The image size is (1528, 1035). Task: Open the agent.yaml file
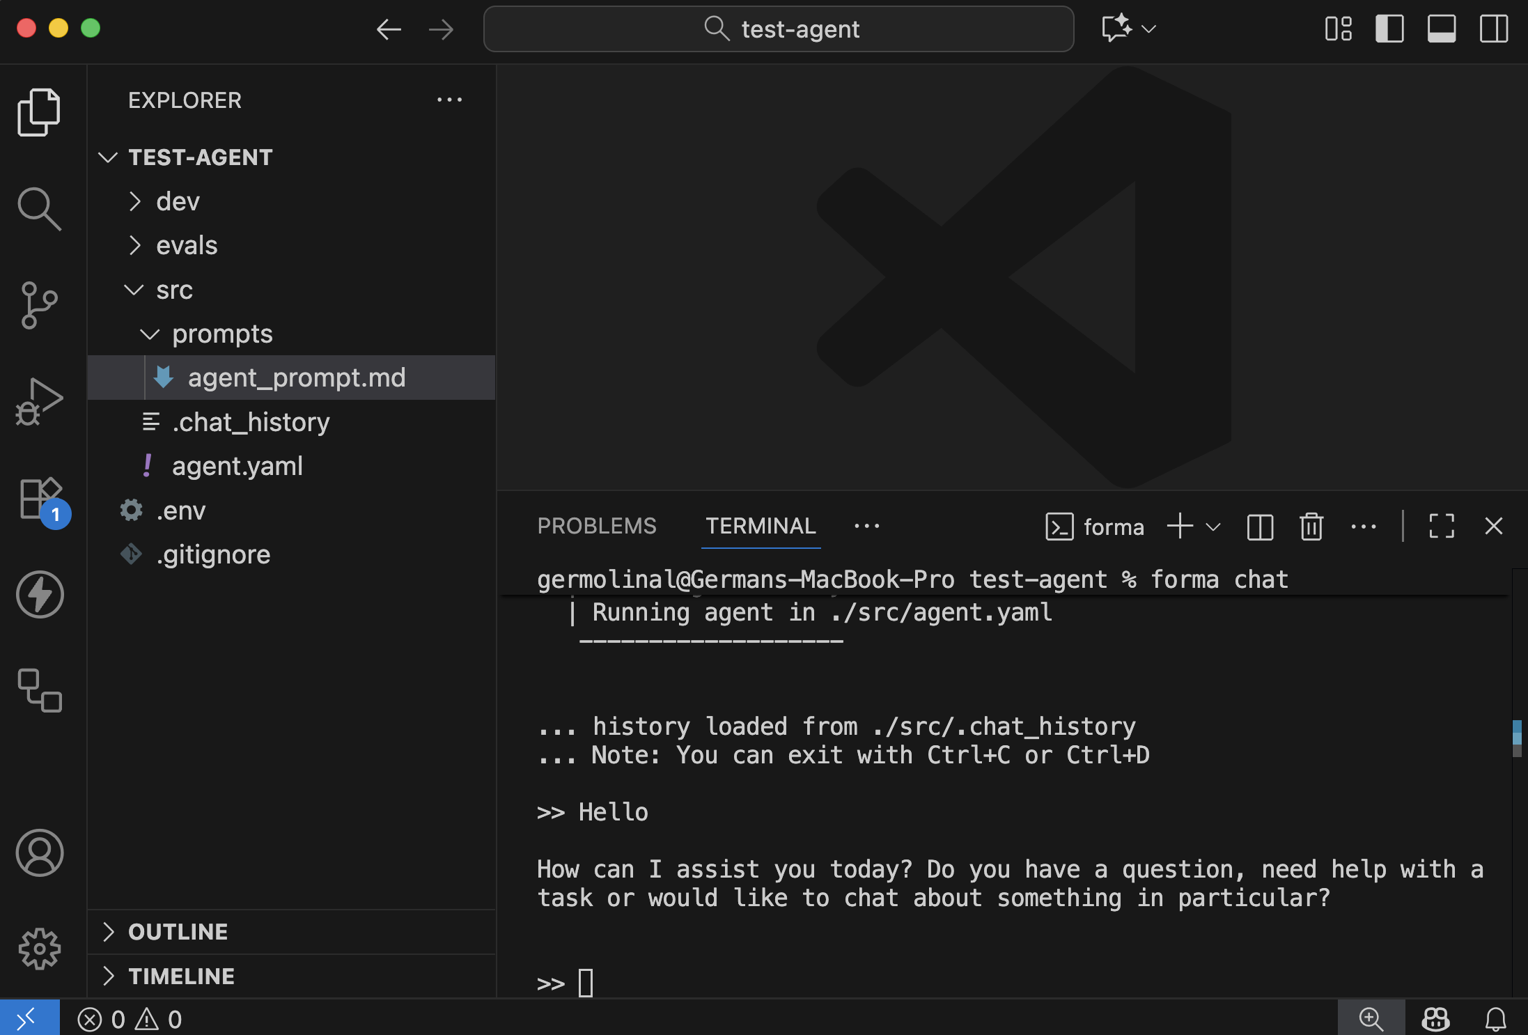[237, 466]
